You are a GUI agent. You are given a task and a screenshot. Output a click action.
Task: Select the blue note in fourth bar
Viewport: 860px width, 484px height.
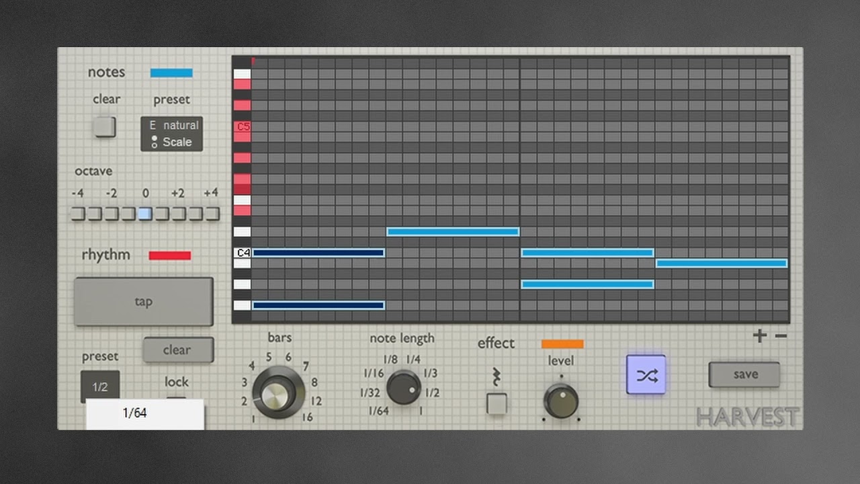click(x=722, y=264)
